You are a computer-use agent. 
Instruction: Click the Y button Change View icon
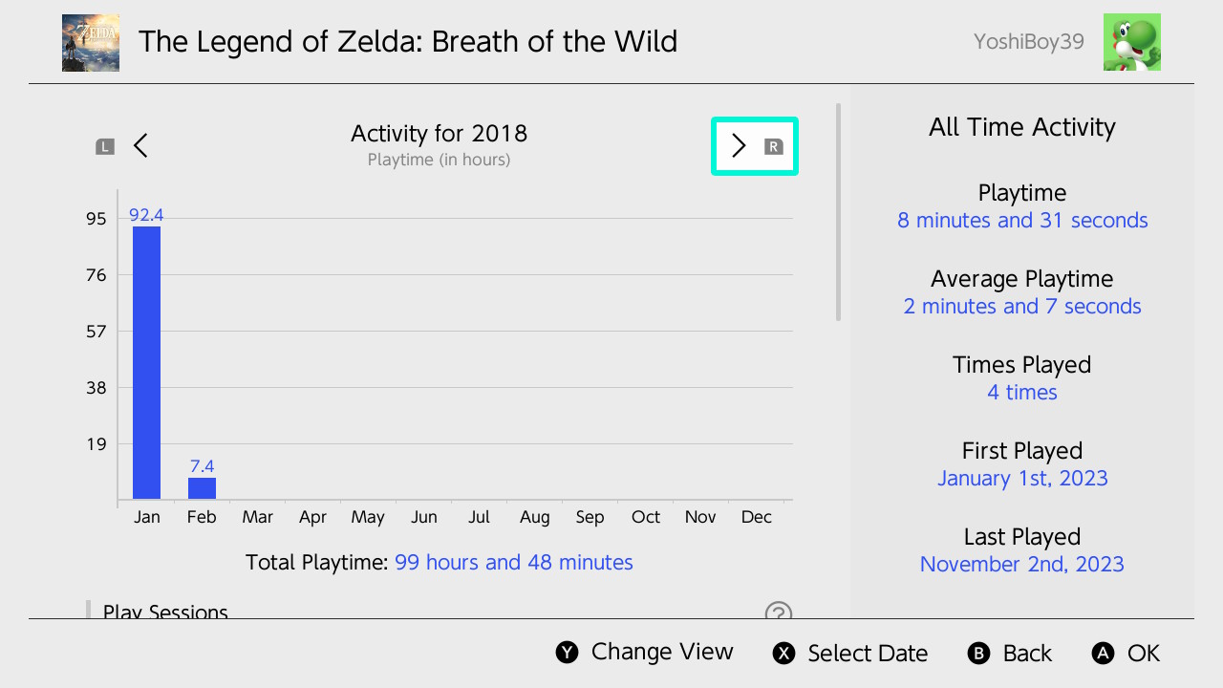point(568,653)
